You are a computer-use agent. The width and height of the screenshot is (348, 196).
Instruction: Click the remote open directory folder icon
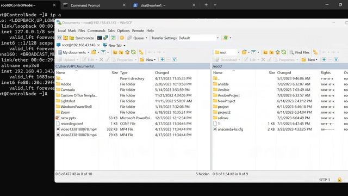[244, 52]
